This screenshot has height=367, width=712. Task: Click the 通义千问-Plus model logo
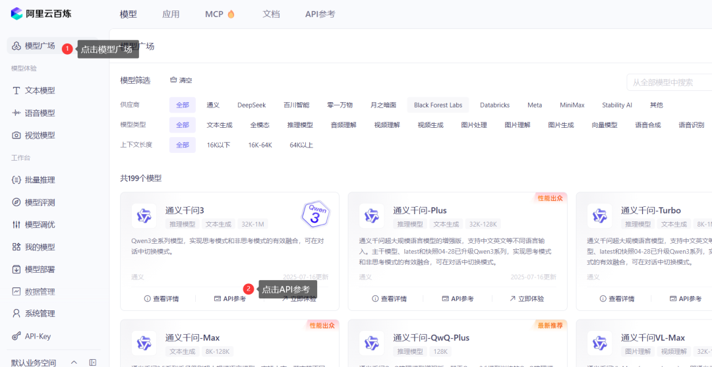point(372,216)
